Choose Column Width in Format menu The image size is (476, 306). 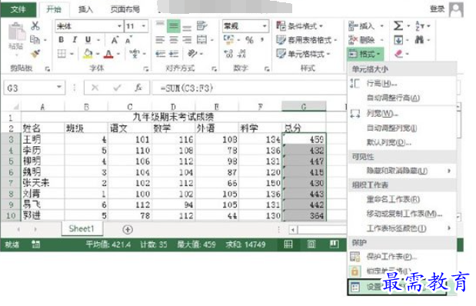[x=402, y=114]
